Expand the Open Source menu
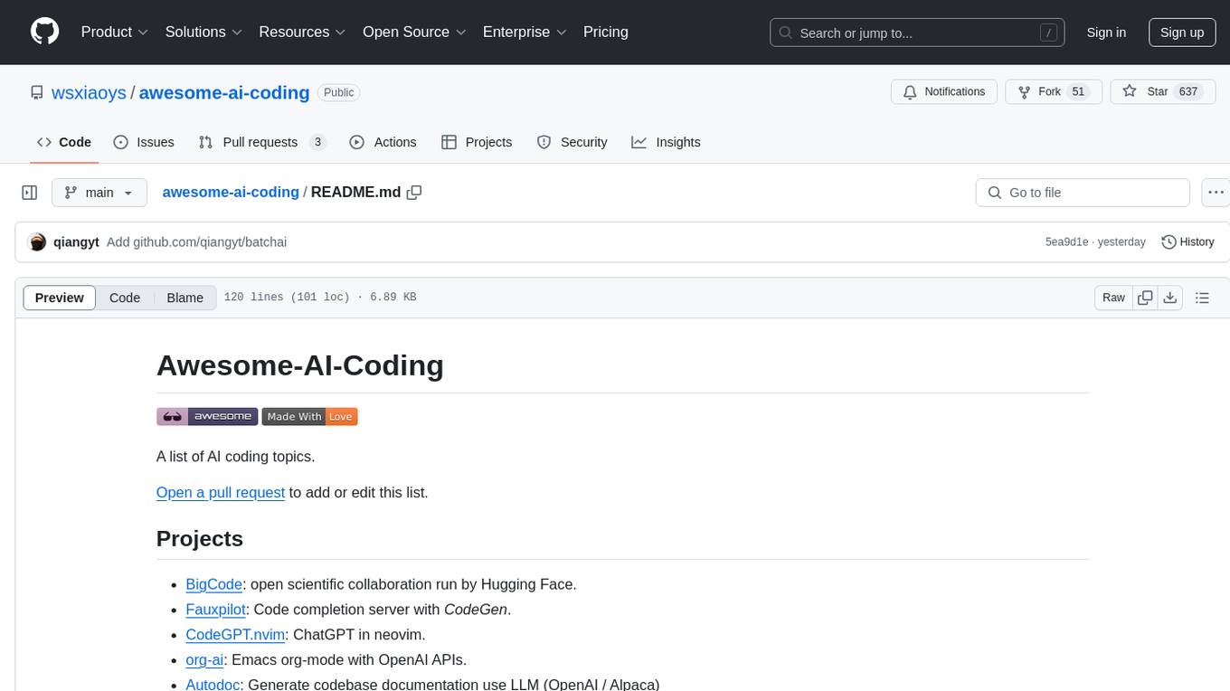The image size is (1230, 691). [414, 32]
